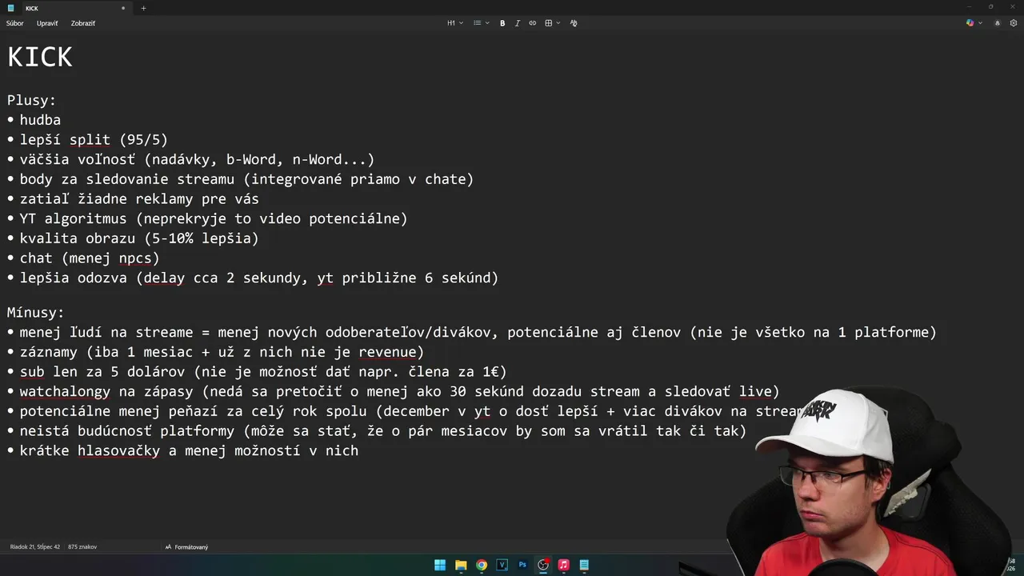Open the Copilot icon in Notepad
The width and height of the screenshot is (1024, 576).
point(970,23)
